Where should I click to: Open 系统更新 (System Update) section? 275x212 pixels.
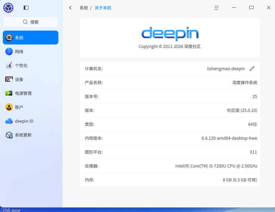[31, 135]
